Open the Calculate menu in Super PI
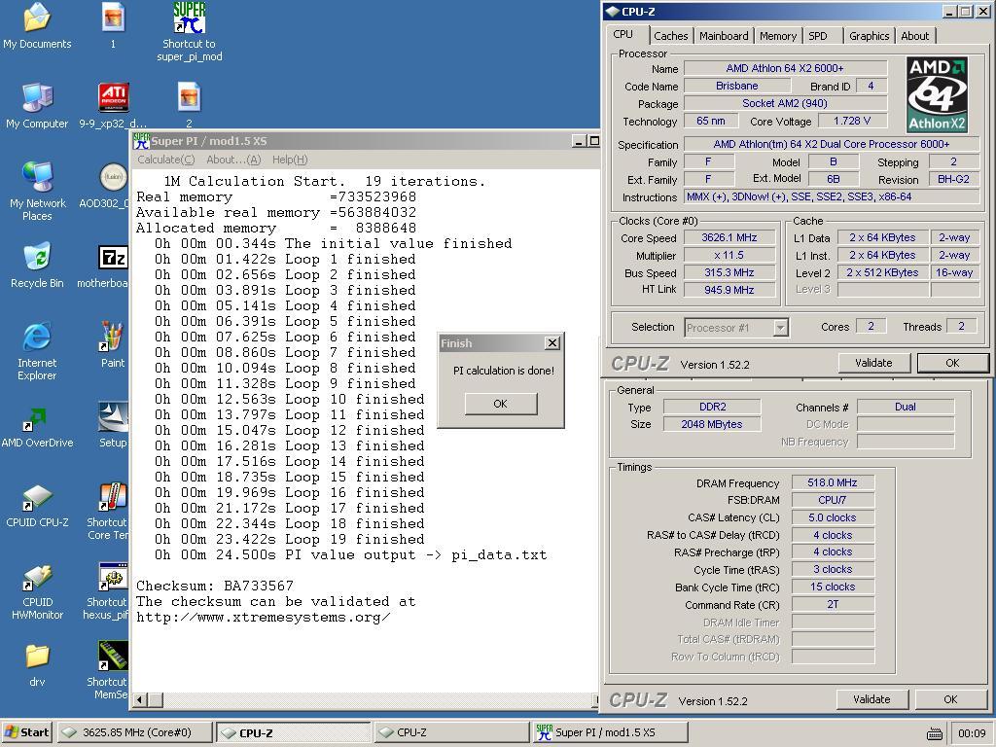996x747 pixels. [165, 160]
